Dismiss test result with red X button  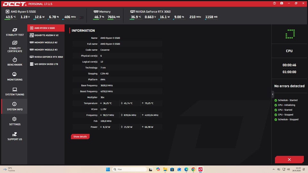pyautogui.click(x=289, y=160)
